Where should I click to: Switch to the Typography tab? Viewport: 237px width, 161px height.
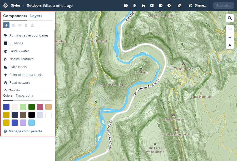pos(24,96)
